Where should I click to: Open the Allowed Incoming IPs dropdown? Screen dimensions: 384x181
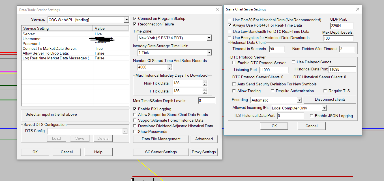(x=324, y=108)
